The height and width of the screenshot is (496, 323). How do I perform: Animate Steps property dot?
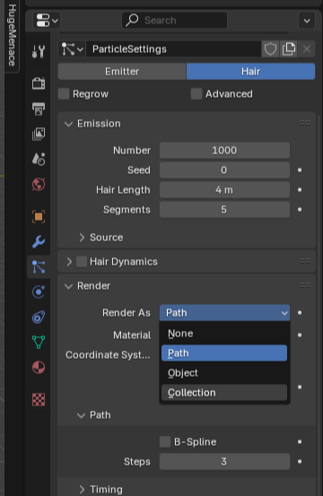[300, 462]
